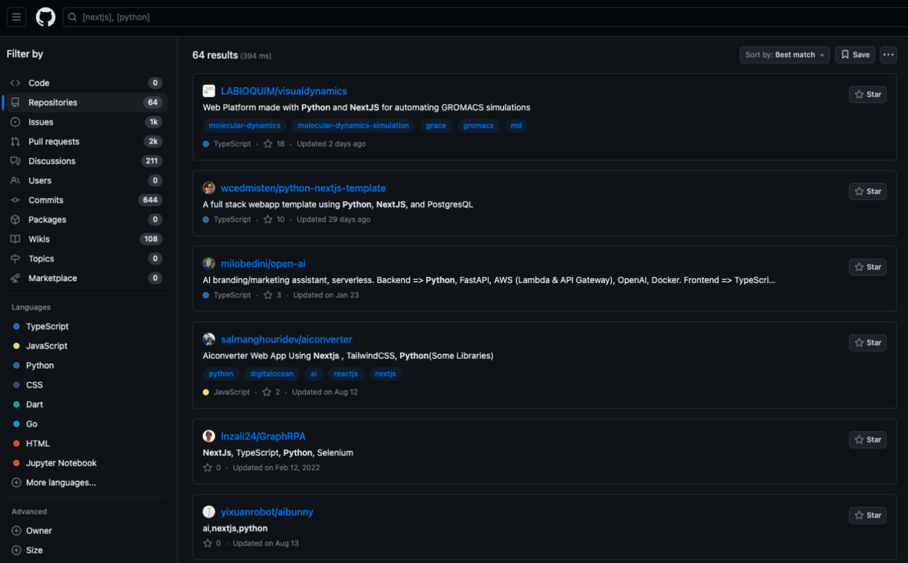Click the Wikis filter icon
This screenshot has height=563, width=908.
pos(15,239)
